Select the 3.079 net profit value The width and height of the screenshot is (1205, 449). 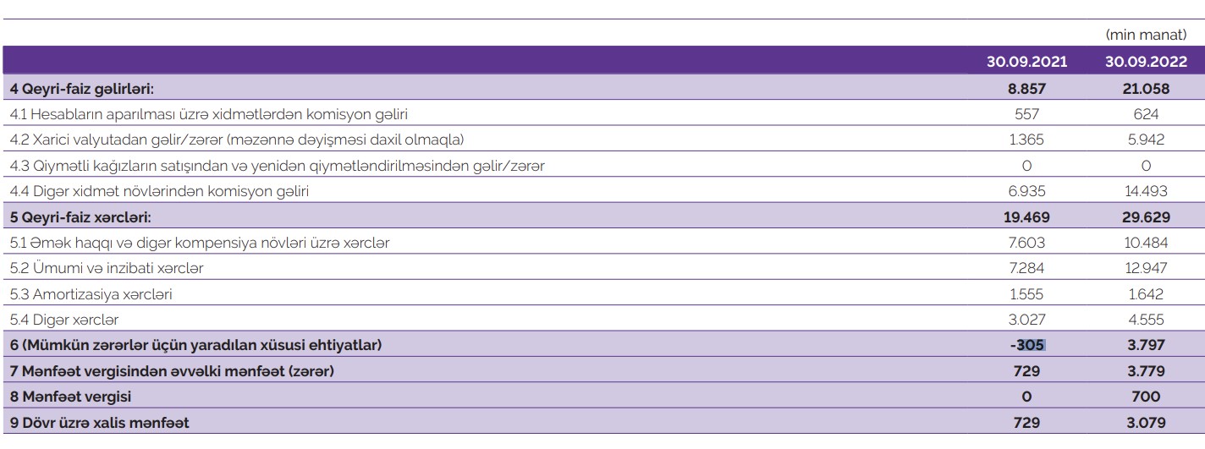(x=1146, y=422)
